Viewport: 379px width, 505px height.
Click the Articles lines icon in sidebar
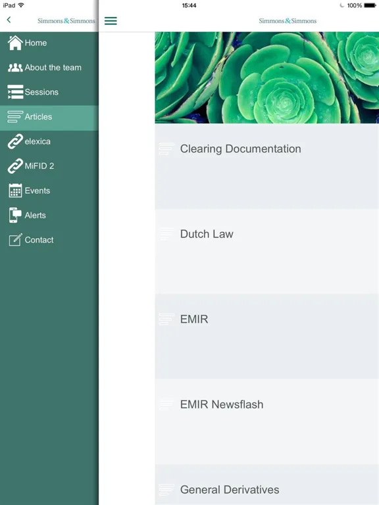[15, 116]
